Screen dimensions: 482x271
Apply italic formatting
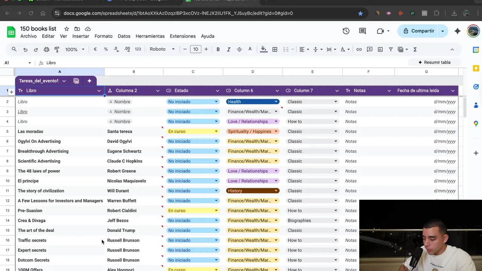pos(229,49)
